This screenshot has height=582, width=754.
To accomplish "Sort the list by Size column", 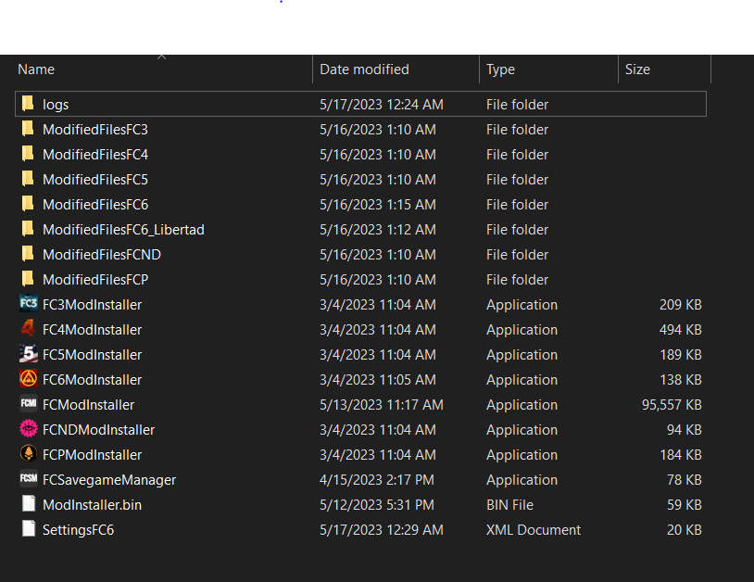I will point(637,70).
